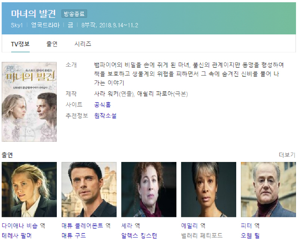Open the 알렉스 킹스턴 cast photo
This screenshot has width=299, height=242.
coord(149,189)
